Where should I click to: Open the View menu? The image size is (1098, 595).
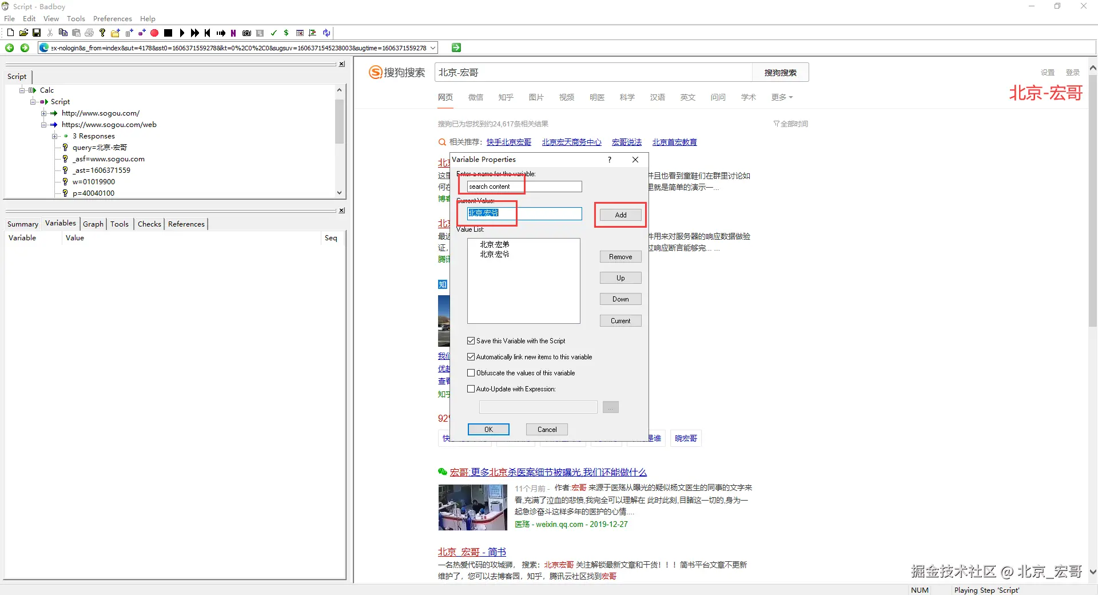pyautogui.click(x=51, y=19)
